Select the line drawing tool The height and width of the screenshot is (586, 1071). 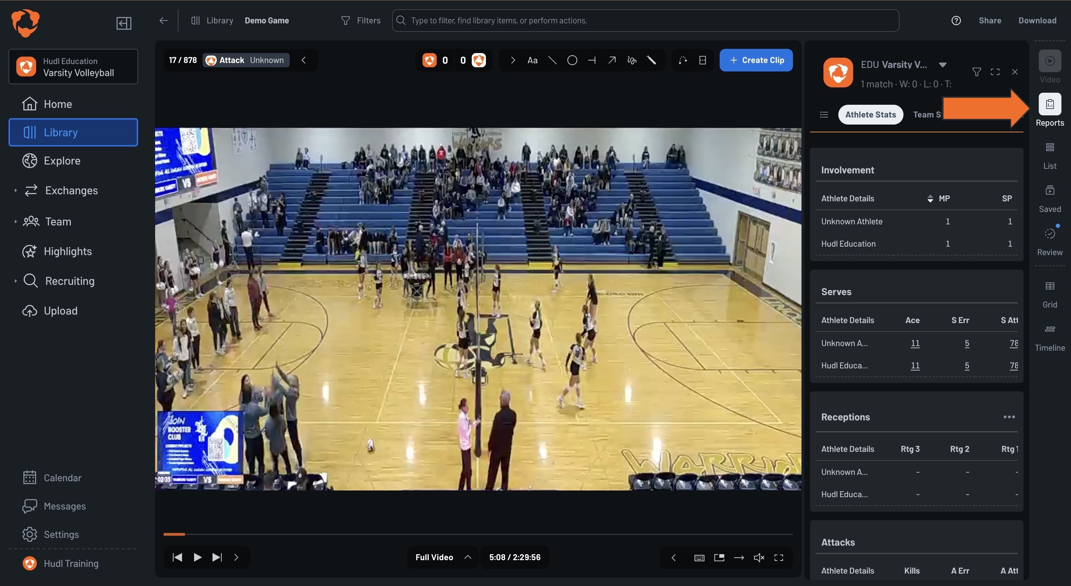tap(552, 60)
